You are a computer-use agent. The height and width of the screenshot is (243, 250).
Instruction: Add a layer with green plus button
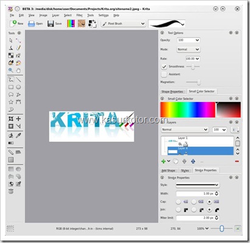[x=164, y=161]
